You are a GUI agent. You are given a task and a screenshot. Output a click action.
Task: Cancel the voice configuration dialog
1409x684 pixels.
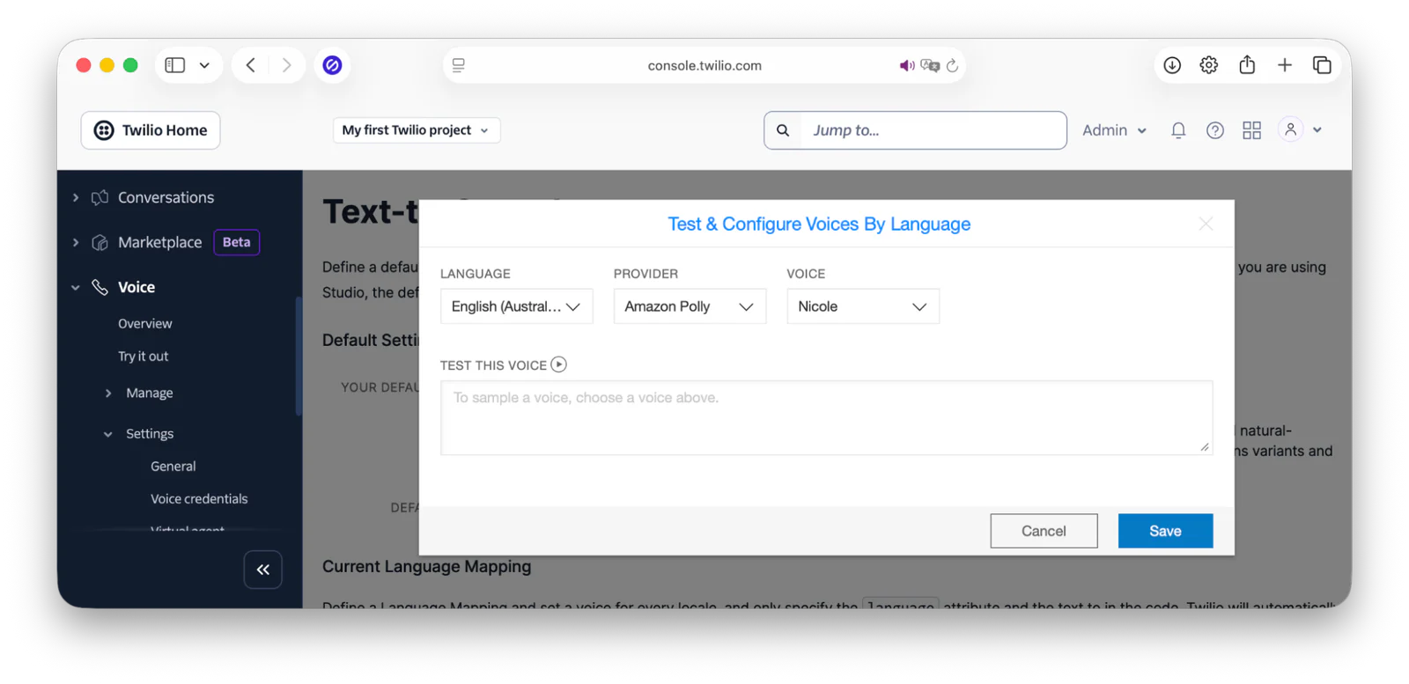(x=1044, y=531)
